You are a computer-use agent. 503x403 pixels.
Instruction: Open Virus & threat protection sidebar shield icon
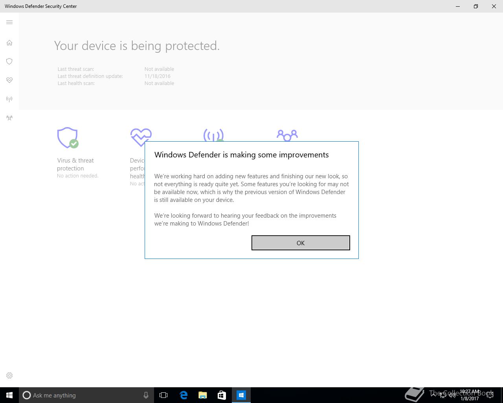pos(9,61)
